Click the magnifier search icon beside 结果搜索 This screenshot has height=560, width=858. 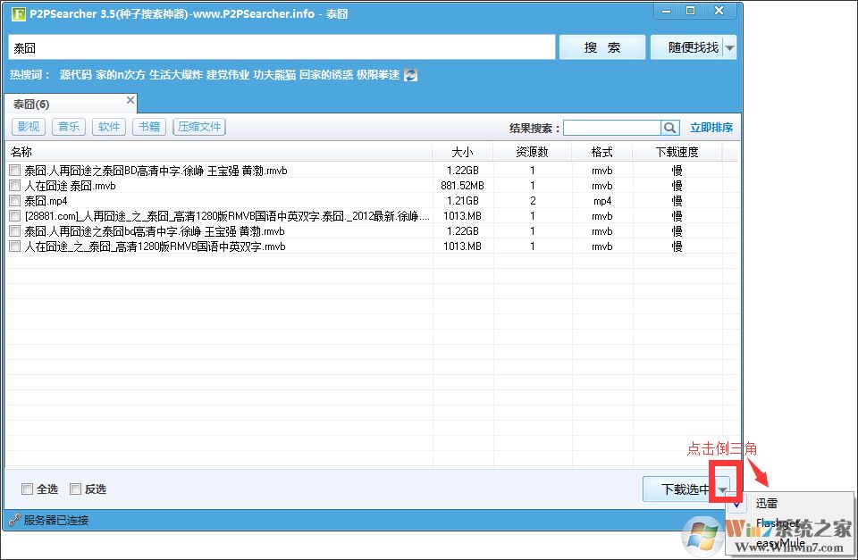(x=670, y=128)
